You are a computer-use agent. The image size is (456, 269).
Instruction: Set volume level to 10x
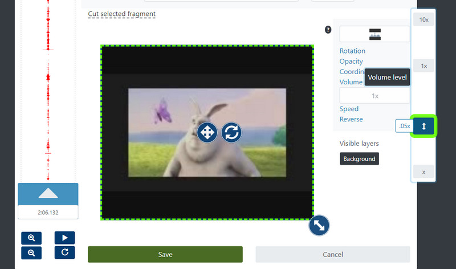[424, 19]
